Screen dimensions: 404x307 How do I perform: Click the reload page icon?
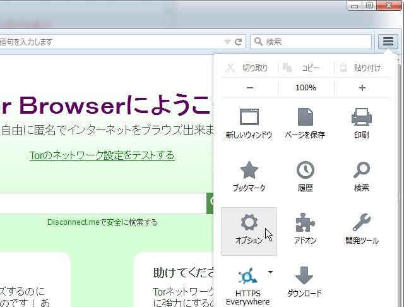pos(239,42)
